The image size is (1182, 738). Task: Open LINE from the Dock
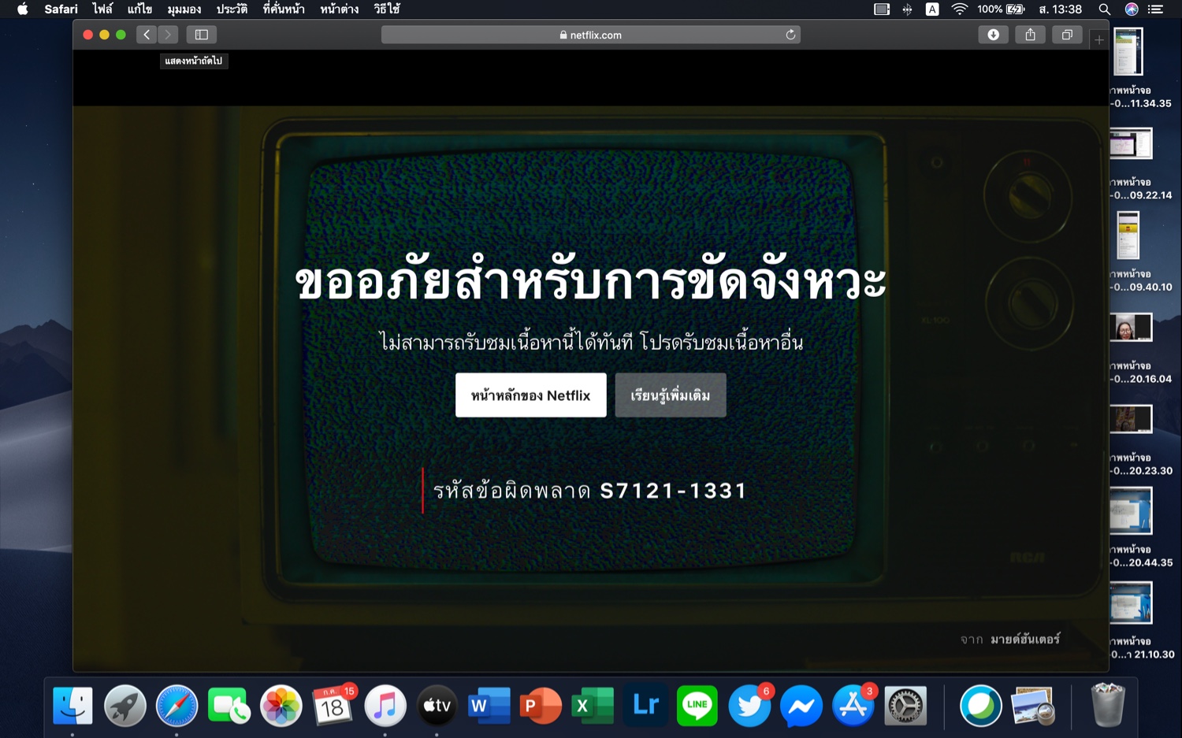(697, 706)
